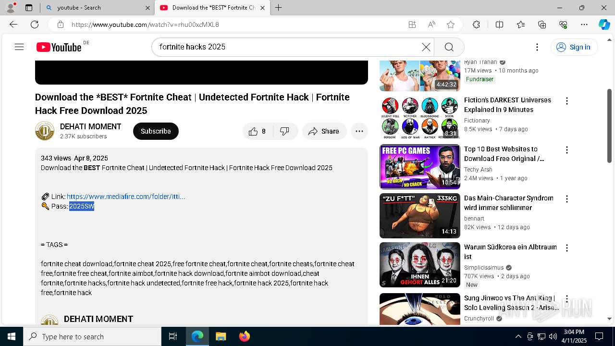The width and height of the screenshot is (615, 346).
Task: Close the 'youtube - Search' tab
Action: coord(148,8)
